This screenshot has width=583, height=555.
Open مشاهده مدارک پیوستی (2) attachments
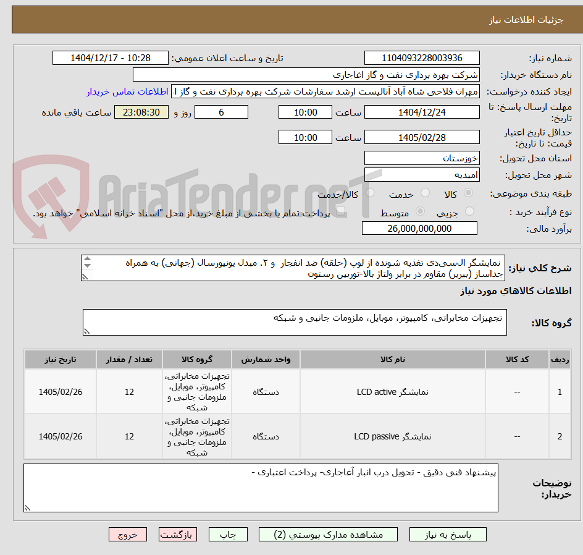pyautogui.click(x=328, y=535)
